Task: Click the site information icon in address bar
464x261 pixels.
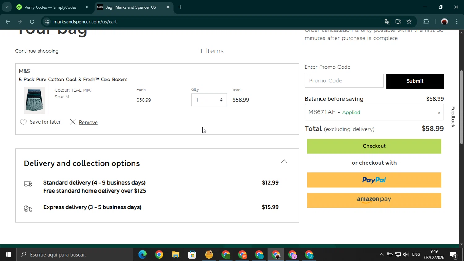Action: pyautogui.click(x=47, y=22)
